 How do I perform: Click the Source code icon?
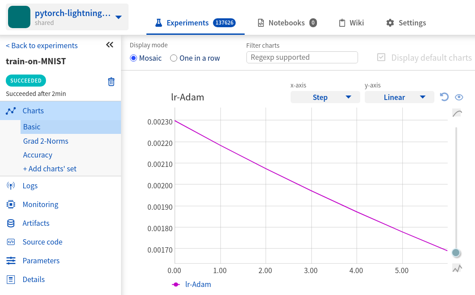[11, 242]
